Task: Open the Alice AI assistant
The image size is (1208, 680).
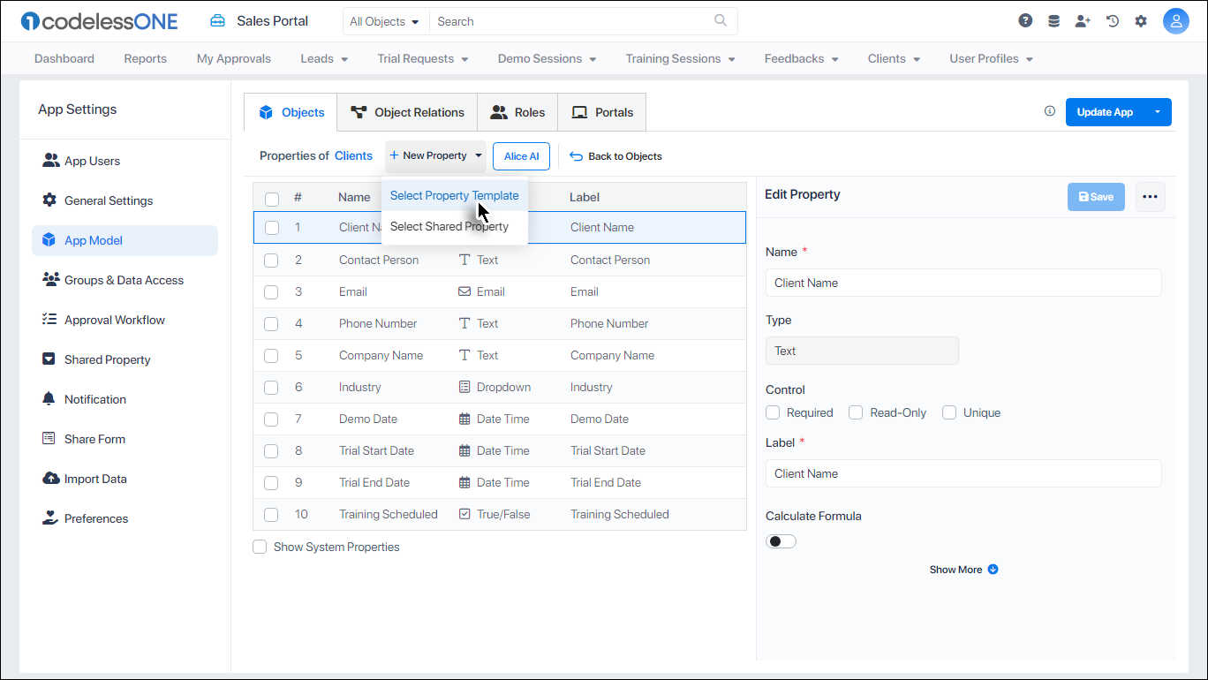Action: [x=521, y=155]
